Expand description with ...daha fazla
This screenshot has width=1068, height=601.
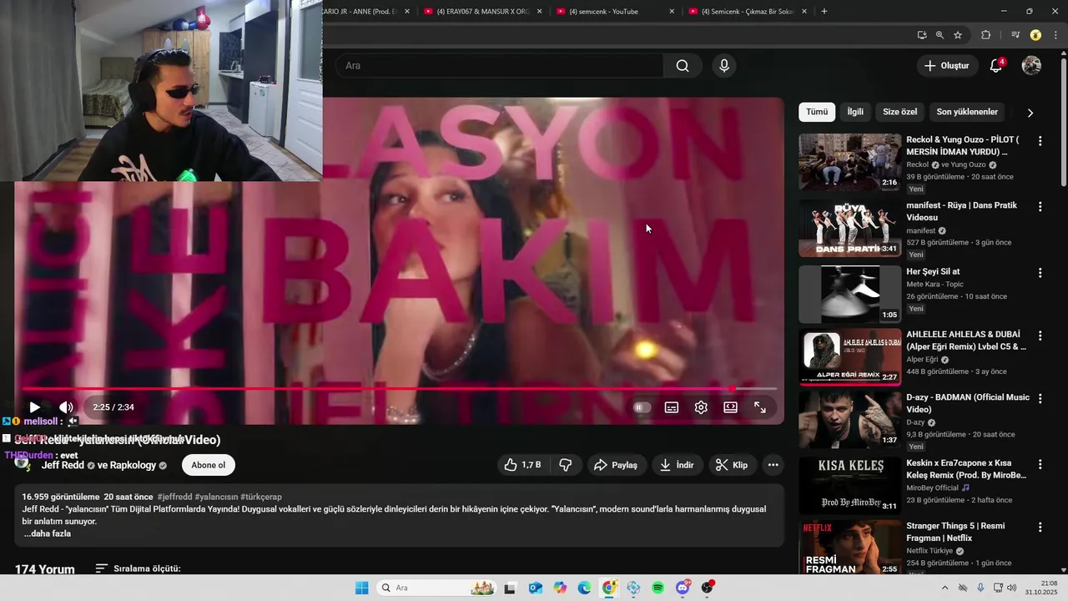(x=48, y=533)
